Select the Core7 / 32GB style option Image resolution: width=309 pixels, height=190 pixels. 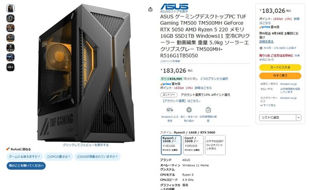coord(193,145)
